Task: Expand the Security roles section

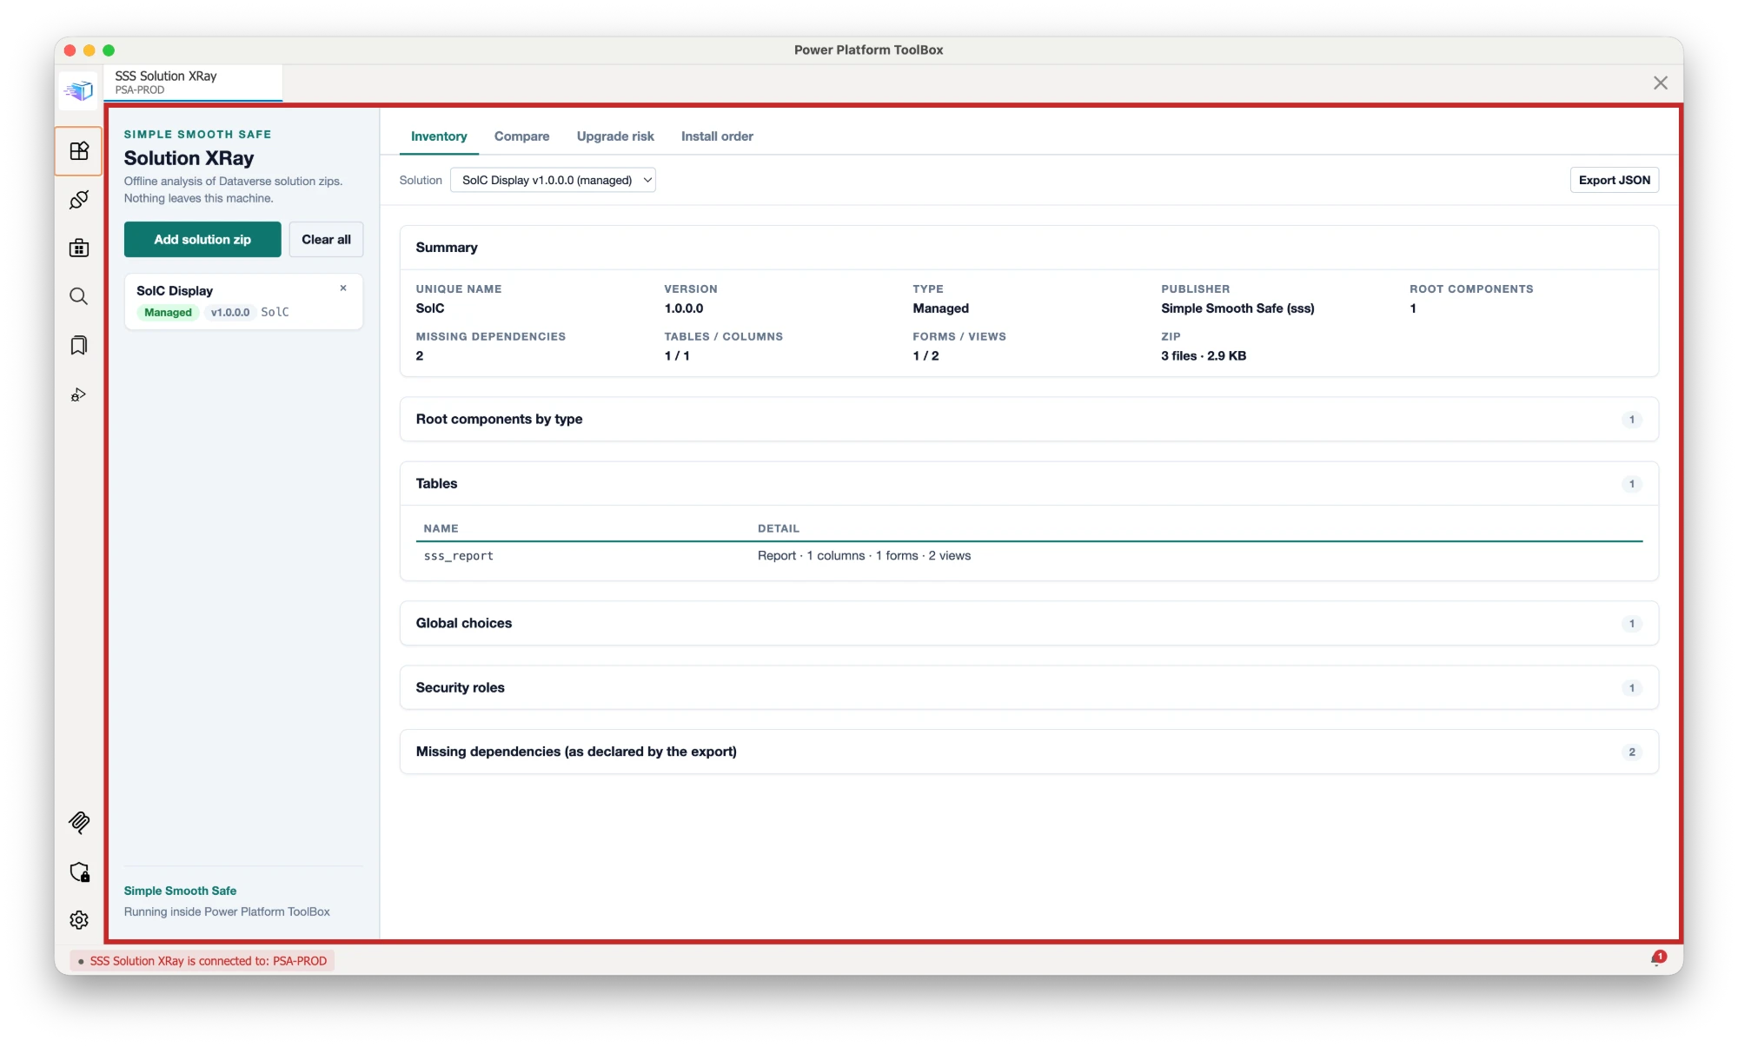Action: [x=1029, y=687]
